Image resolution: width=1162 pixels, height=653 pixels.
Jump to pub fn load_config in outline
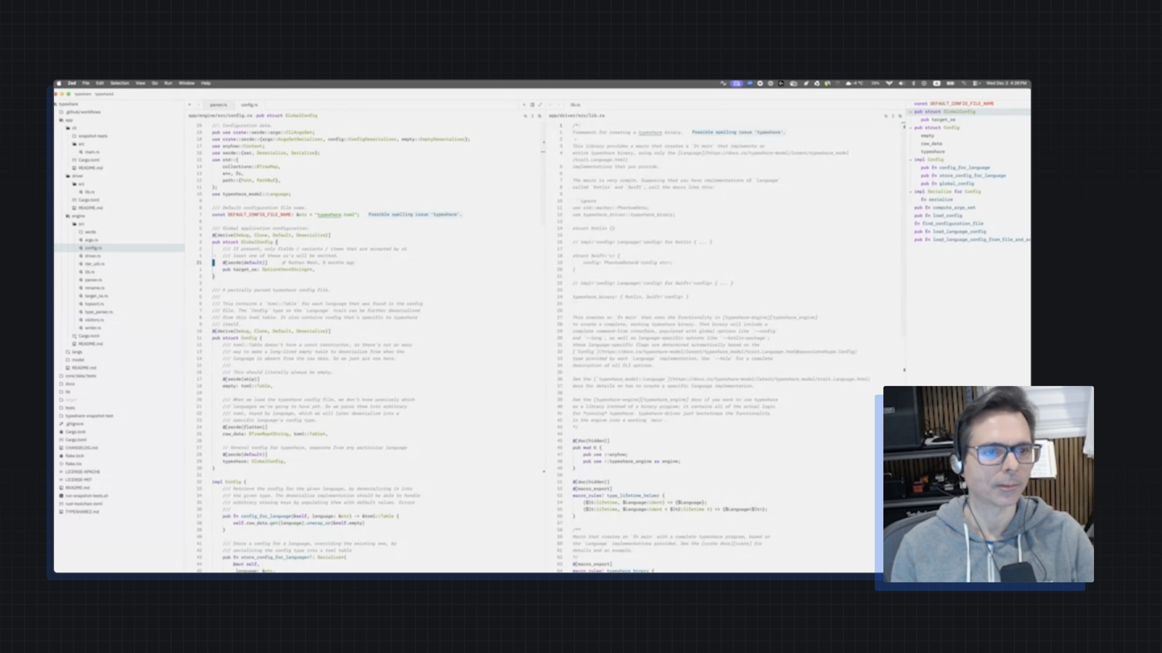(947, 216)
